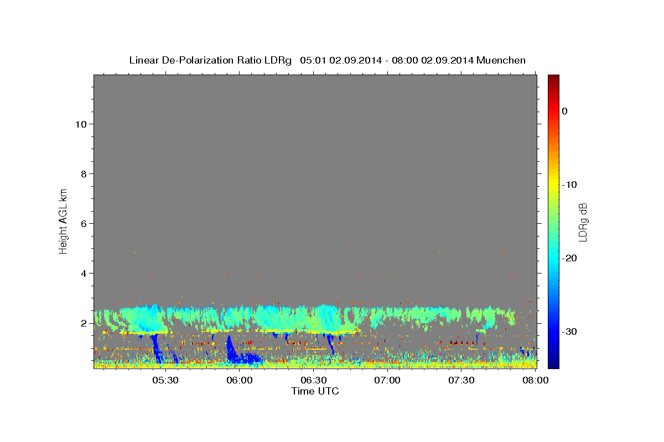The image size is (664, 442).
Task: Click the colorbar value '-10'
Action: coord(570,185)
